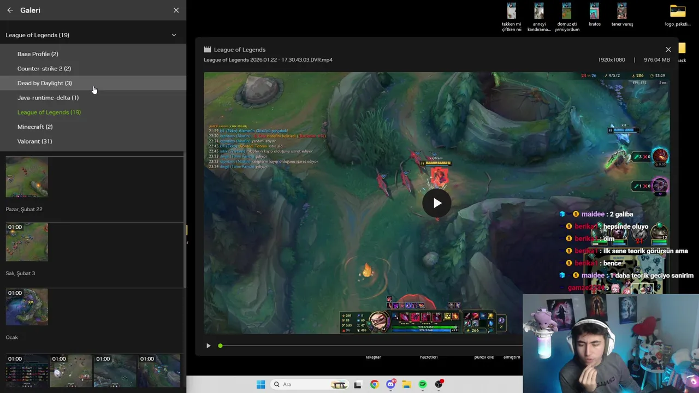699x393 pixels.
Task: Select Valorant (31) in game list
Action: tap(93, 141)
